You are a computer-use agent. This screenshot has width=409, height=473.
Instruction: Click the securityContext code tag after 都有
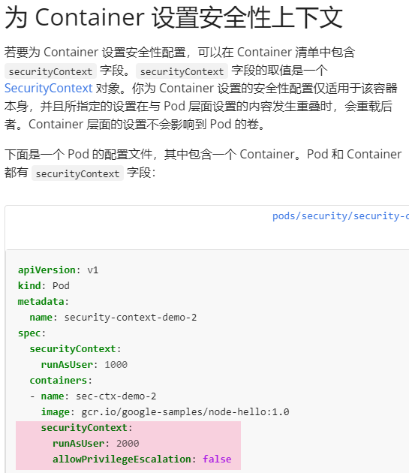[x=77, y=173]
